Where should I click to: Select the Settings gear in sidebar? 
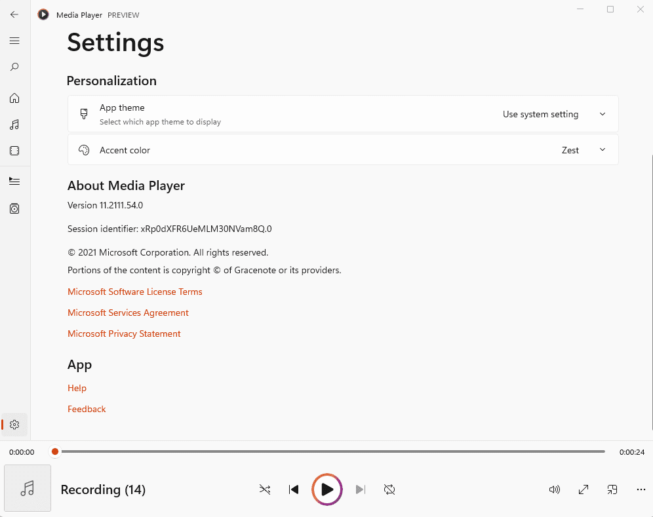[x=14, y=425]
